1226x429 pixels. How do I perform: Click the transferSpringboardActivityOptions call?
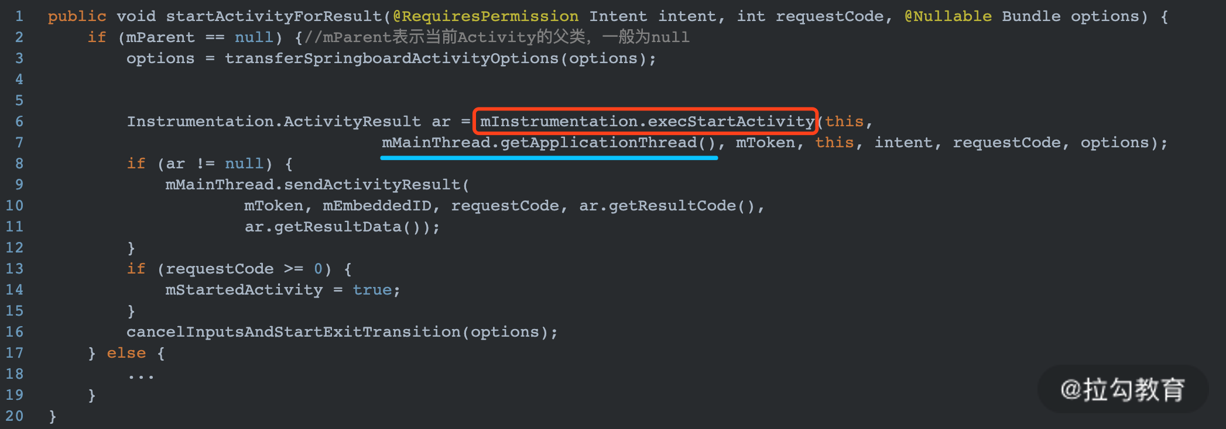point(392,58)
